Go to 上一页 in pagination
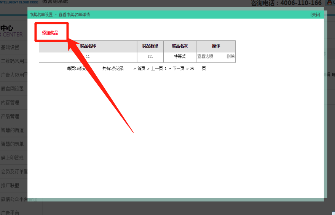 click(157, 68)
